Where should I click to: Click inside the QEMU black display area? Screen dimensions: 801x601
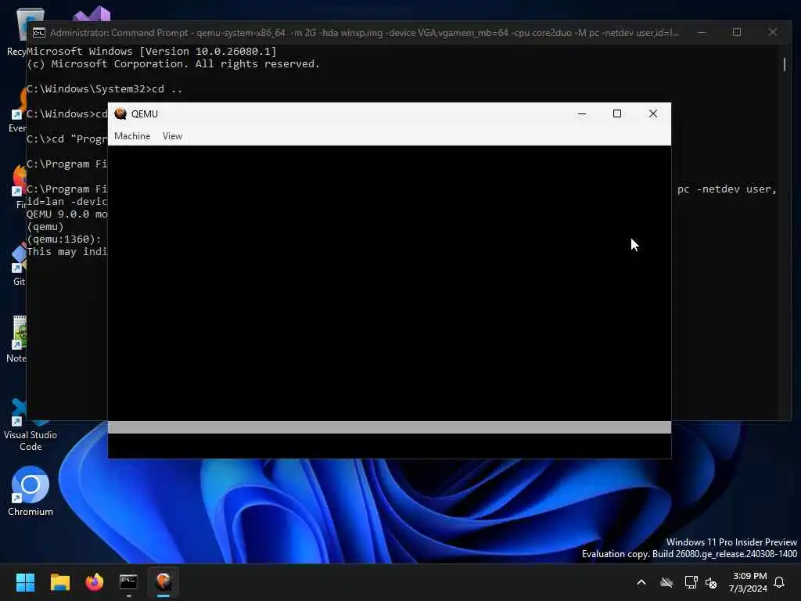pyautogui.click(x=390, y=283)
